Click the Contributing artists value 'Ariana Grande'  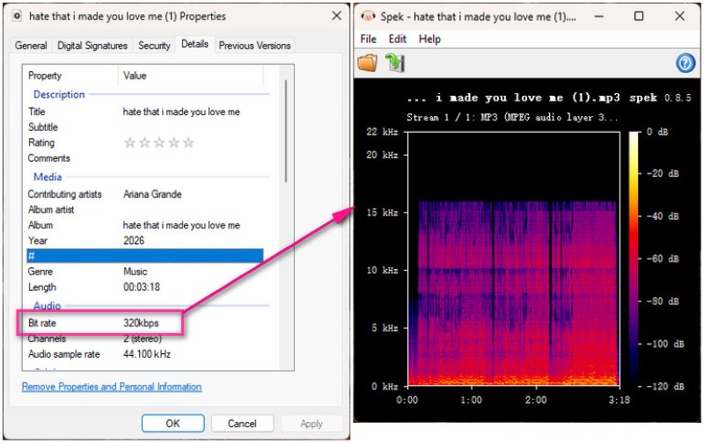tap(152, 194)
